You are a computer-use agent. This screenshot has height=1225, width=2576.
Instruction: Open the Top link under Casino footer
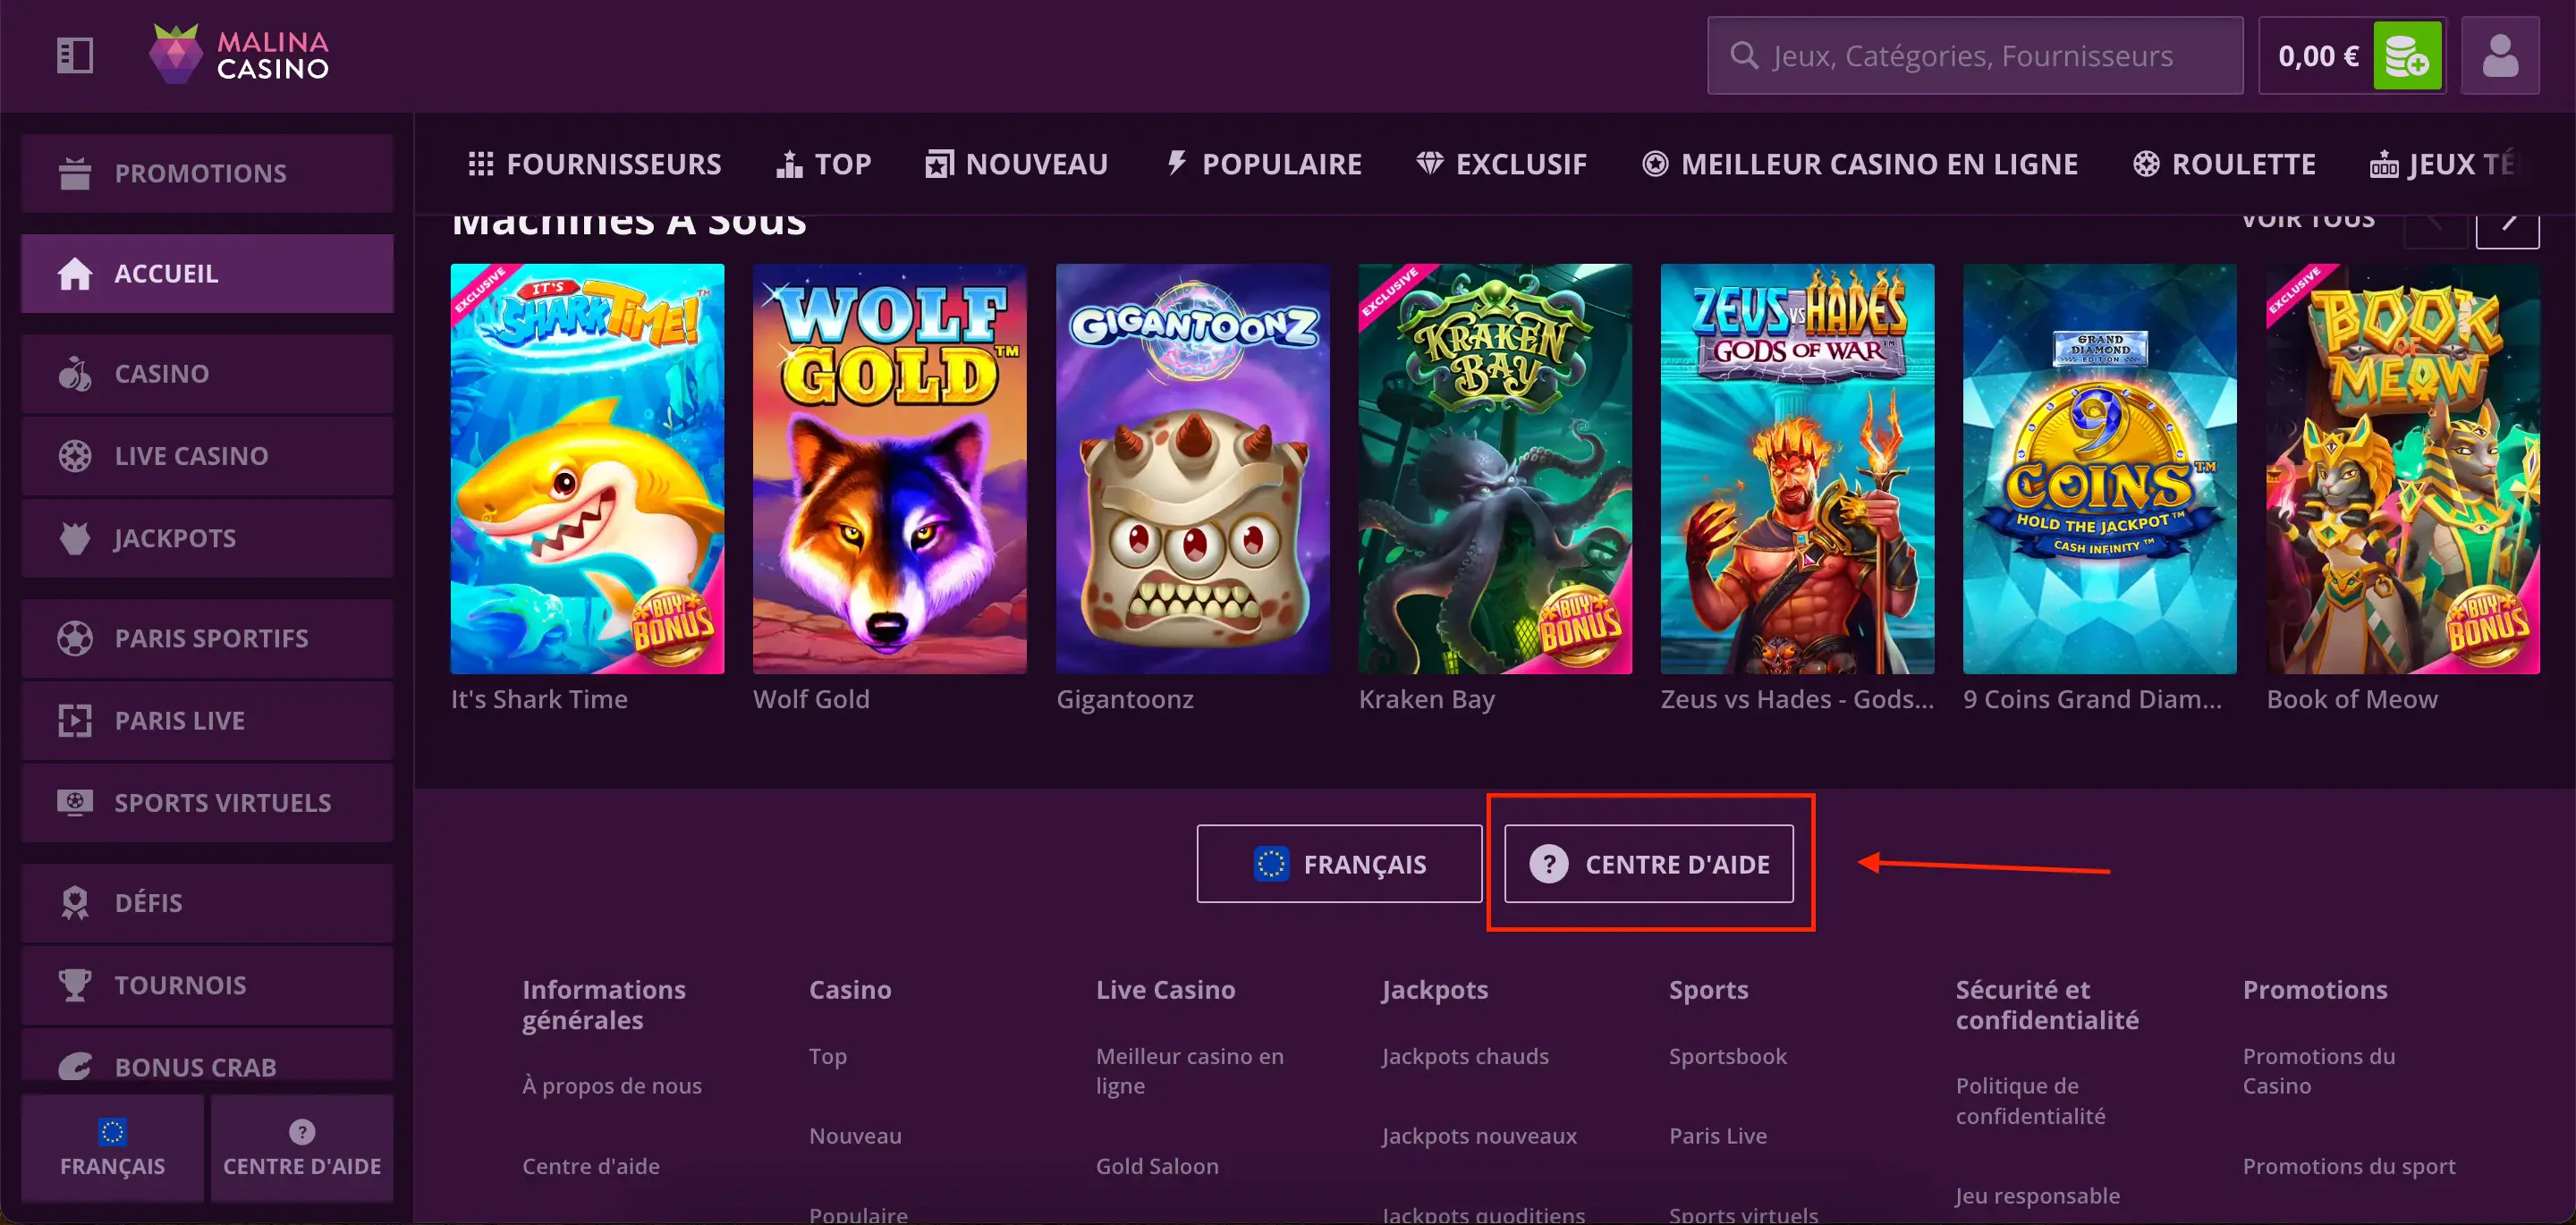(x=828, y=1056)
